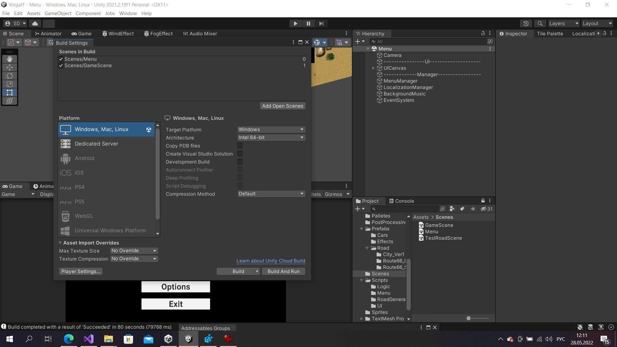
Task: Open Target Platform dropdown
Action: pyautogui.click(x=271, y=129)
